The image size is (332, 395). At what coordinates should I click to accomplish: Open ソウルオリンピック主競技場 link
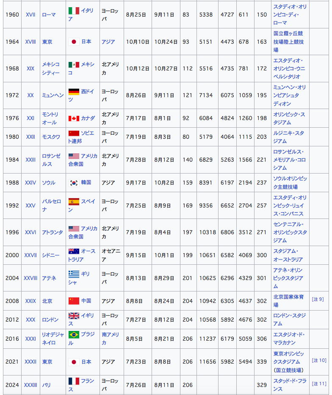point(290,182)
